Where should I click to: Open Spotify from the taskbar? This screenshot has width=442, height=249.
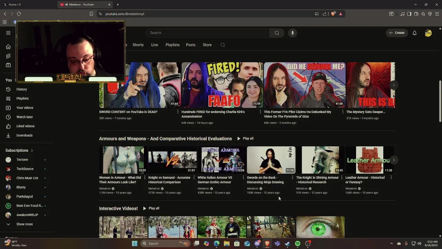click(298, 243)
